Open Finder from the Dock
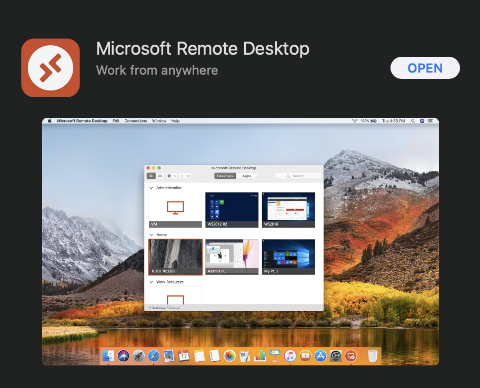 [x=108, y=355]
